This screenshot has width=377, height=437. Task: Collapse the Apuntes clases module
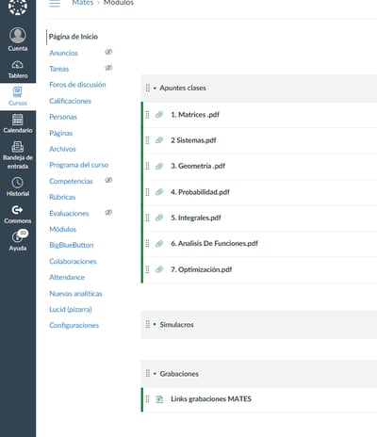(155, 89)
